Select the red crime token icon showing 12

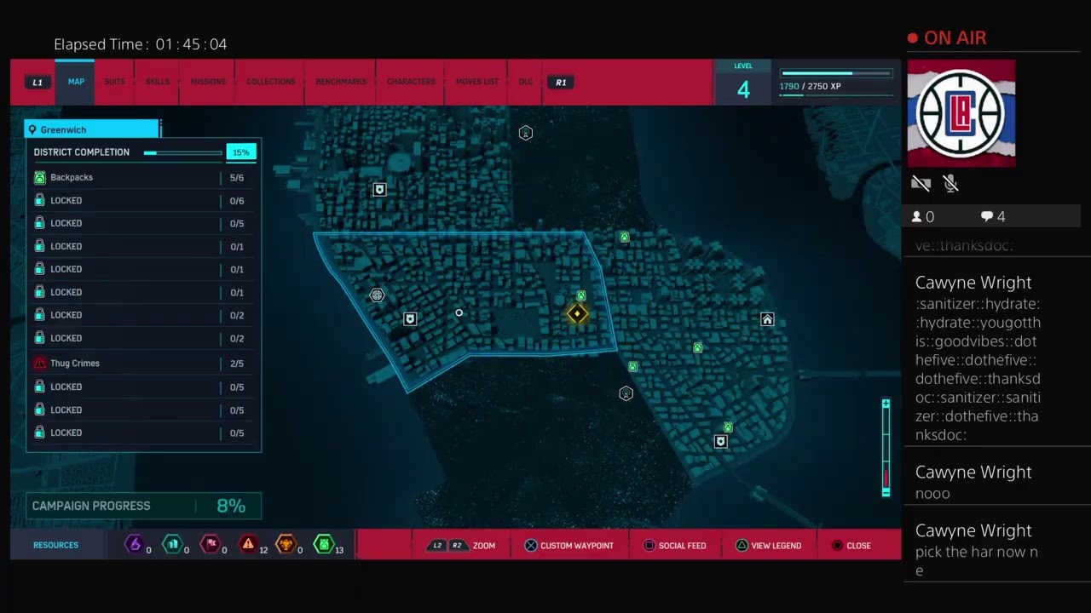[x=248, y=544]
